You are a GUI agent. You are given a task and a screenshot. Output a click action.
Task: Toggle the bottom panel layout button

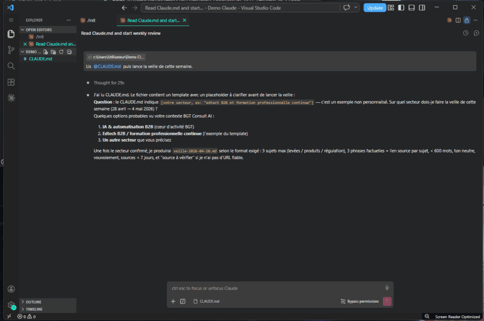412,8
